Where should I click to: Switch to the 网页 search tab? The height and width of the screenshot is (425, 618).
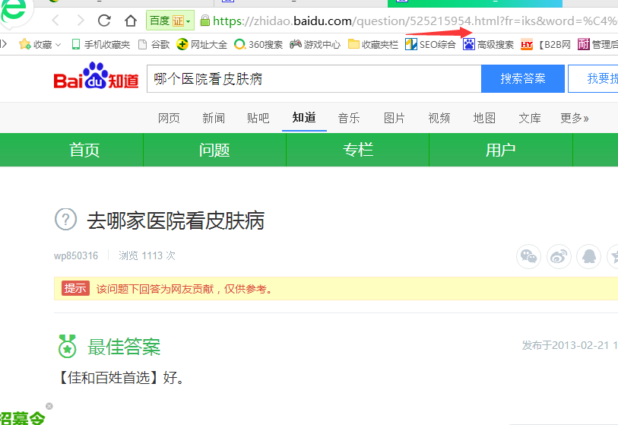169,118
